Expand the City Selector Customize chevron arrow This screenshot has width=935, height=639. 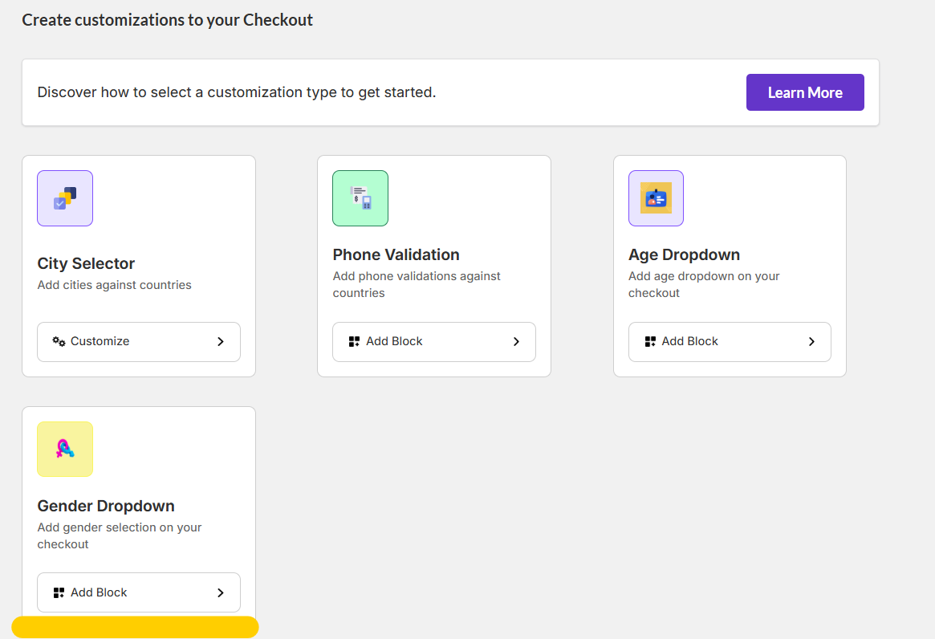[221, 341]
